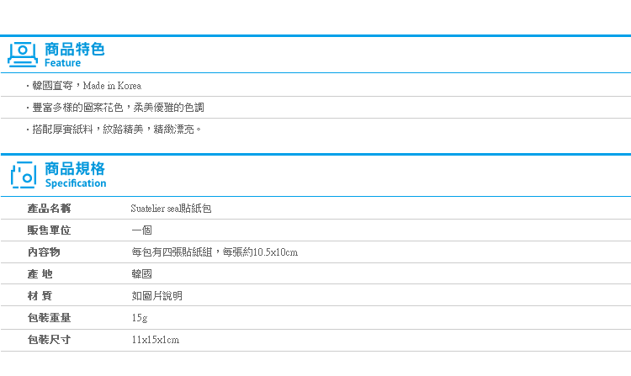Click the 一個 unit value
The image size is (631, 376).
[141, 230]
